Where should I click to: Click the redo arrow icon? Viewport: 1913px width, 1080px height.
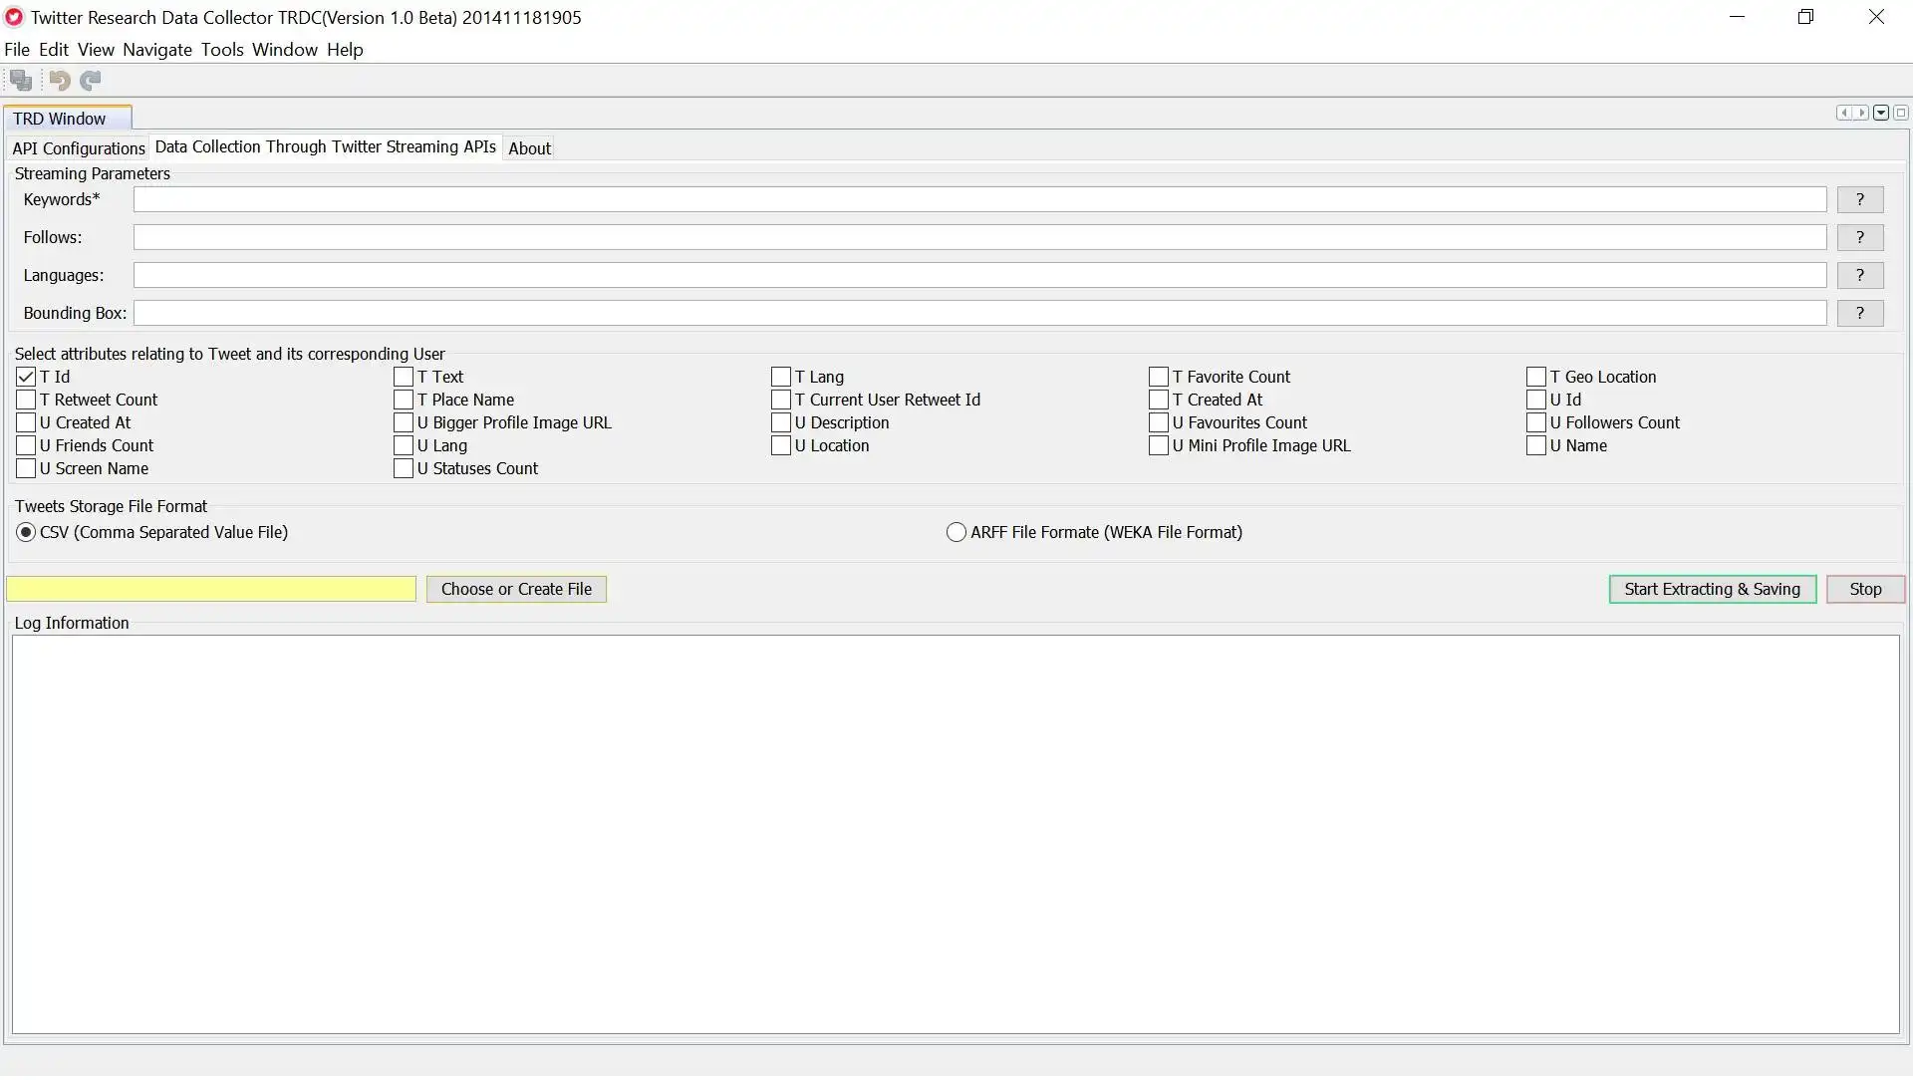90,80
